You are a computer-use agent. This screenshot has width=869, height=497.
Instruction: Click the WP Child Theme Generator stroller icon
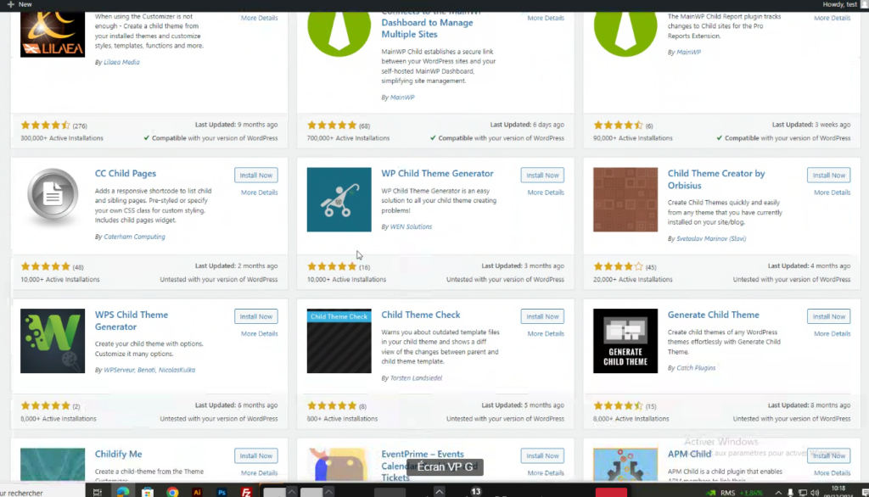[x=339, y=199]
